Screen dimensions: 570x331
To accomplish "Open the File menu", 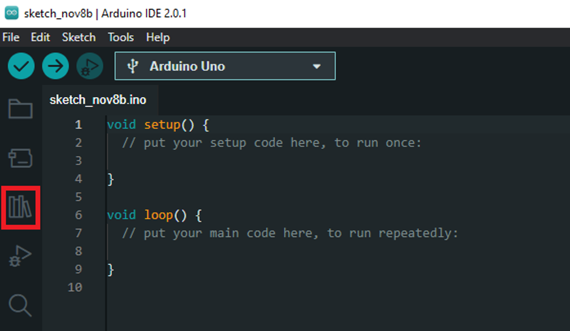I will (11, 37).
